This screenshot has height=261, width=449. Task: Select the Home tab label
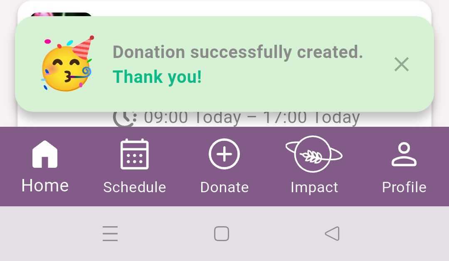[45, 186]
